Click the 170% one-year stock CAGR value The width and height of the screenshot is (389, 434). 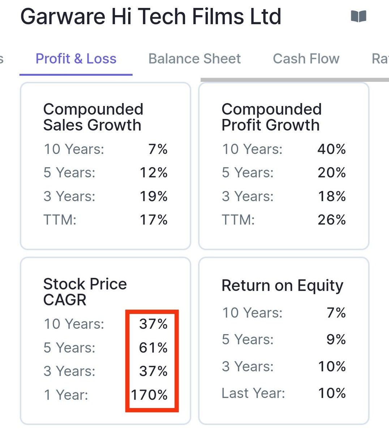point(149,395)
